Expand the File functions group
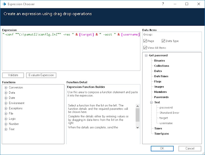The height and width of the screenshot is (155, 205). pos(6,114)
